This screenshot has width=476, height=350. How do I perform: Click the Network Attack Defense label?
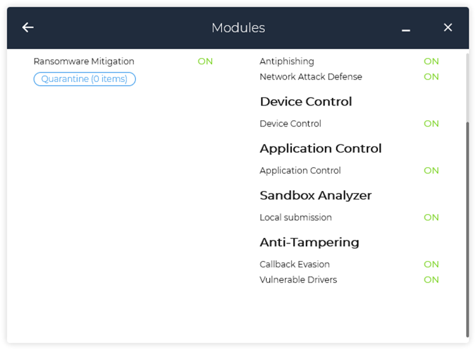pos(311,77)
